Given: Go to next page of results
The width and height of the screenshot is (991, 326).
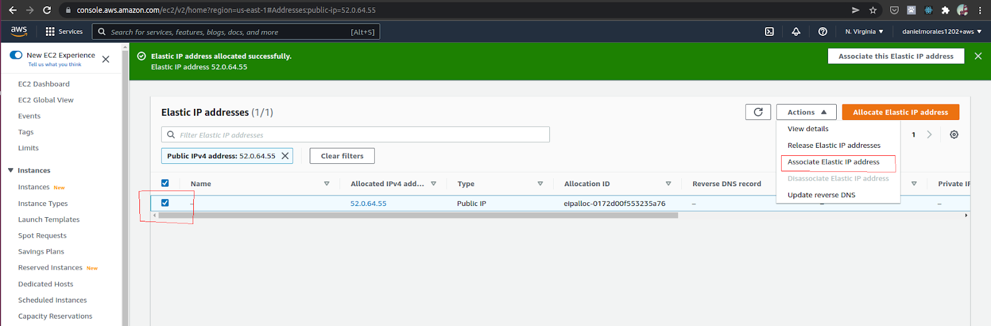Looking at the screenshot, I should point(929,134).
